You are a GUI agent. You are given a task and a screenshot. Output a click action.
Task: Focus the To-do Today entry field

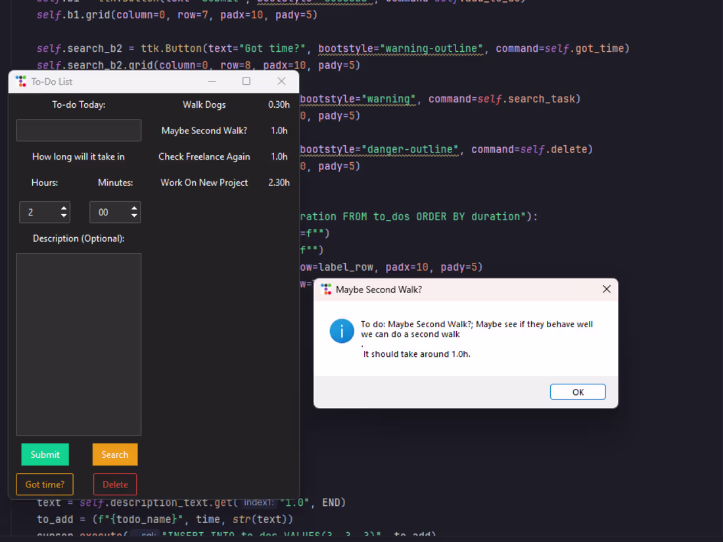pos(79,131)
